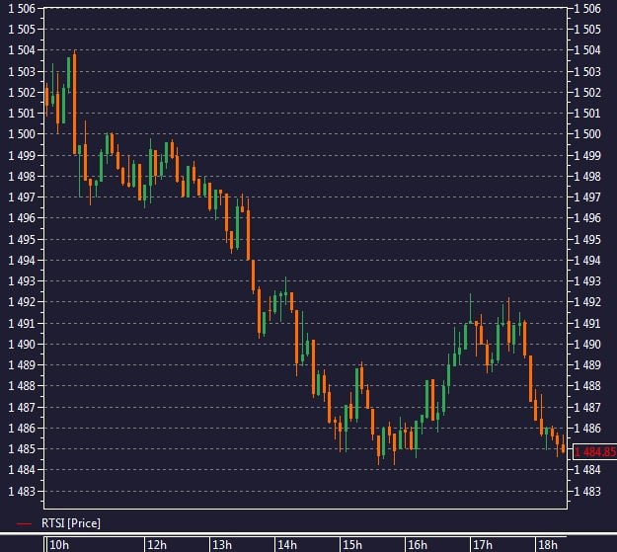
Task: Click the 18h time axis label
Action: point(548,545)
